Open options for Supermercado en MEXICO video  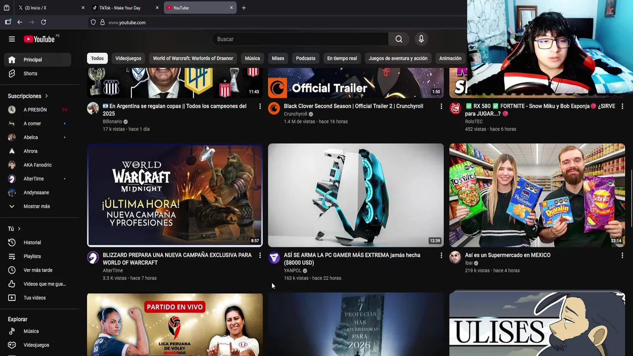pyautogui.click(x=622, y=255)
